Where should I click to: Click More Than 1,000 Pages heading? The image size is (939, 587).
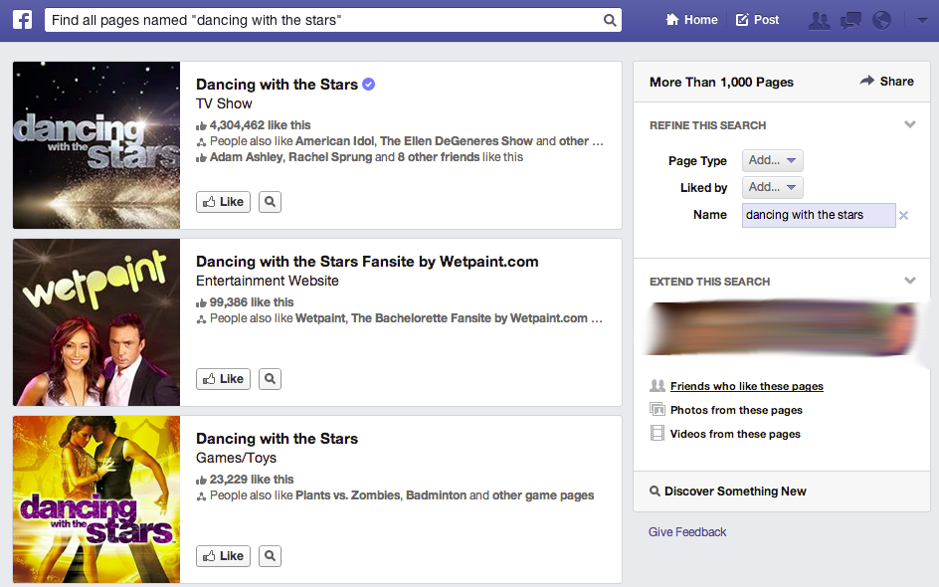pyautogui.click(x=721, y=82)
